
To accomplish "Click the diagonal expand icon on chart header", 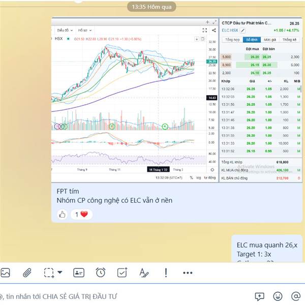I will (215, 22).
